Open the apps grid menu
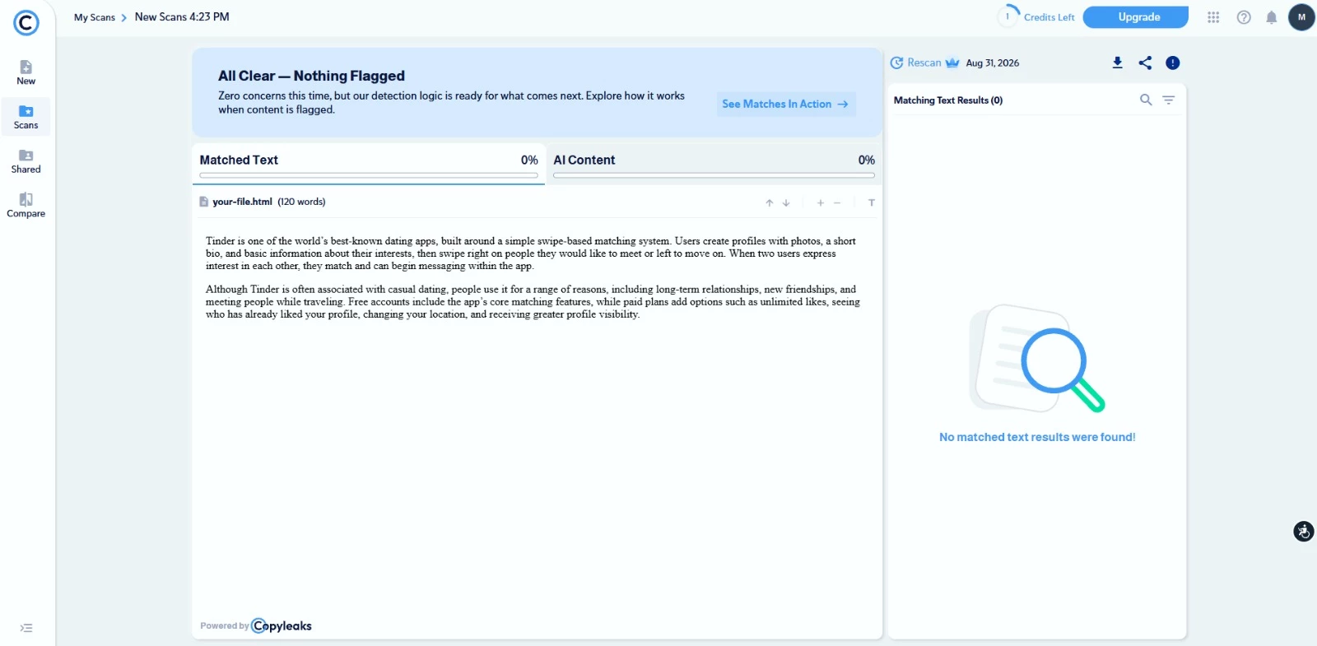 (1213, 17)
